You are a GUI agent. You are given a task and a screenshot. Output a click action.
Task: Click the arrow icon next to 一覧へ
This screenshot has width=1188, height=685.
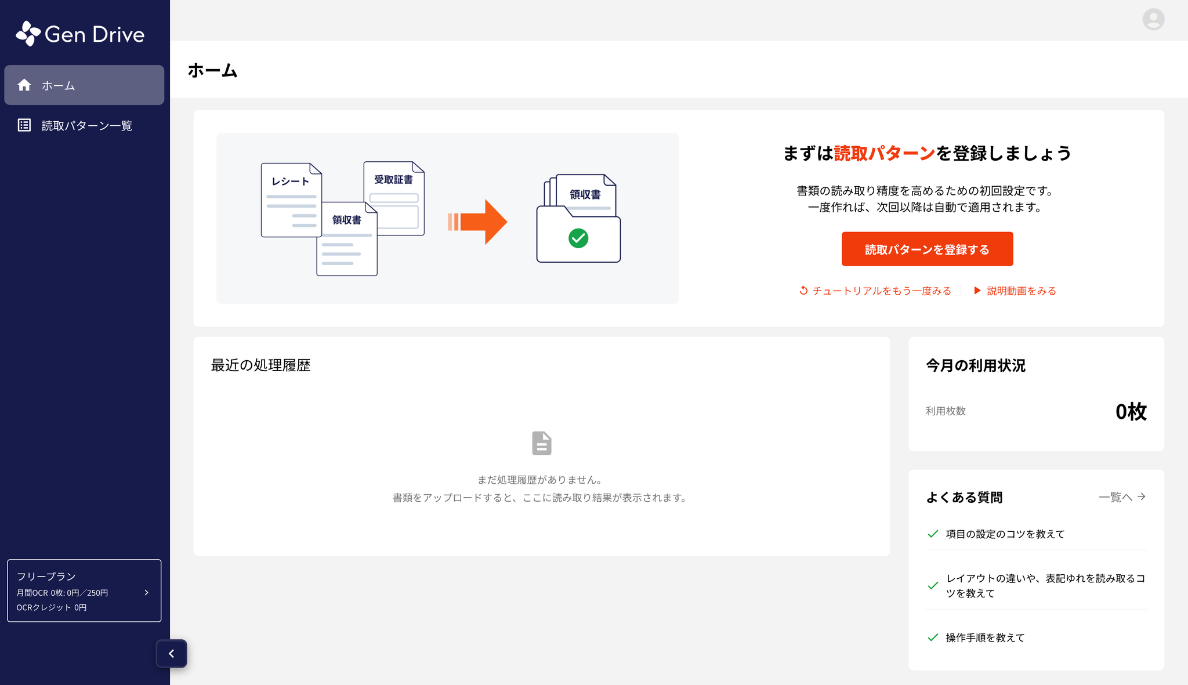pos(1142,496)
